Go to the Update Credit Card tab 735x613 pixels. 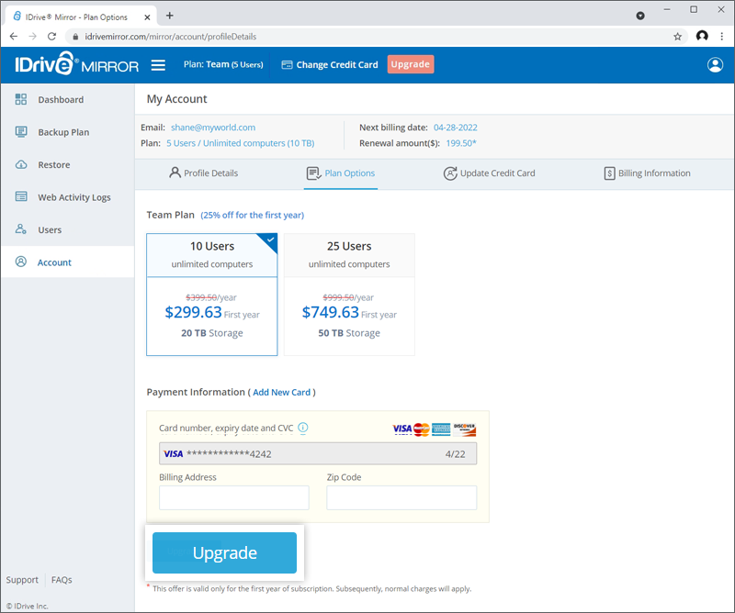click(490, 173)
